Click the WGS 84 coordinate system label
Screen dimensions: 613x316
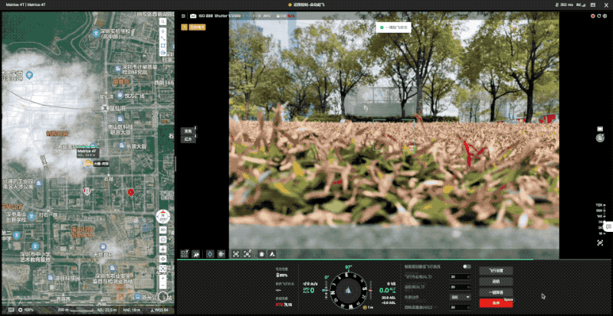(x=160, y=310)
